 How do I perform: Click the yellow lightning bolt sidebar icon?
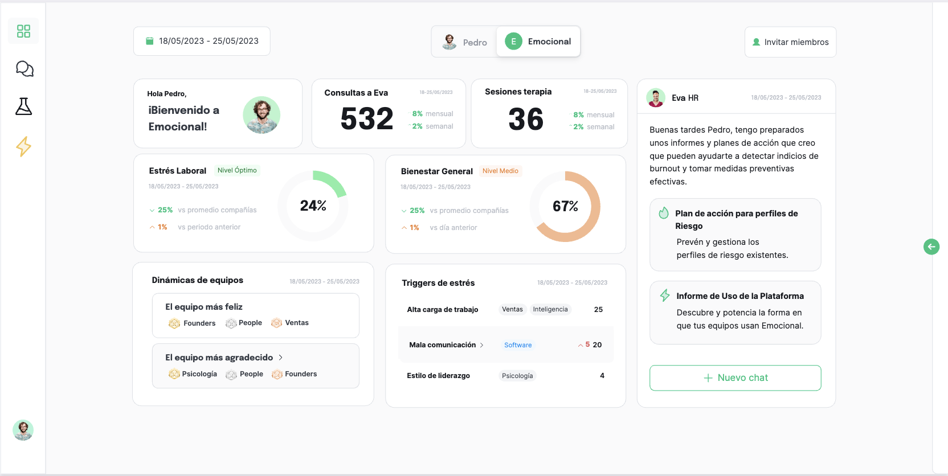23,146
